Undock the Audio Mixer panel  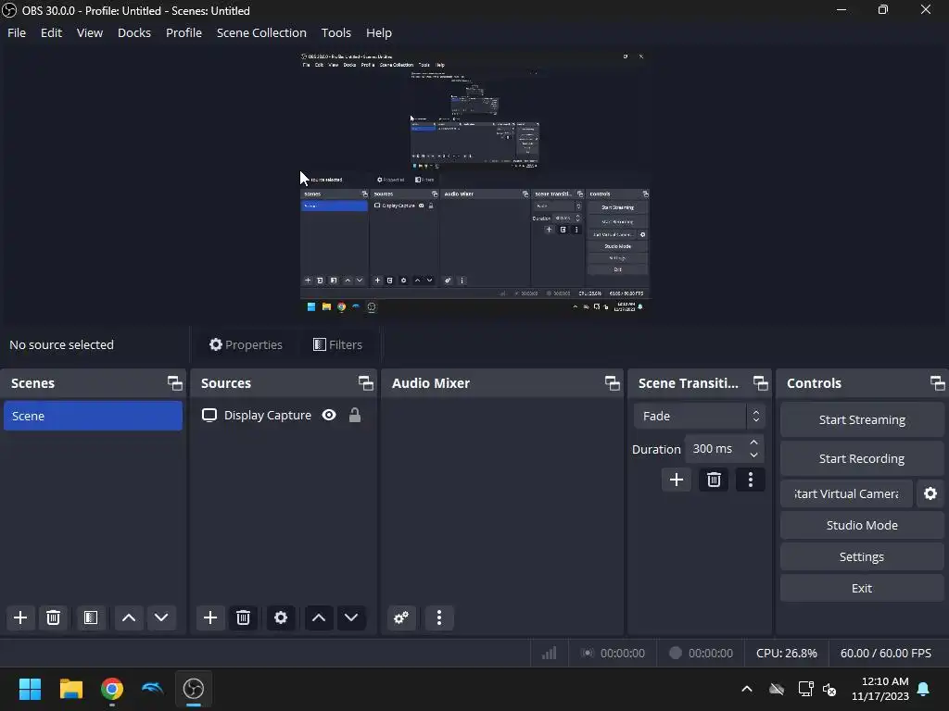pos(612,382)
